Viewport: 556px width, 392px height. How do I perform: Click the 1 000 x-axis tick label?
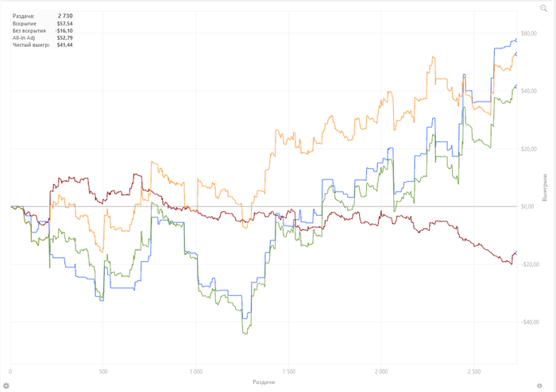pos(195,371)
